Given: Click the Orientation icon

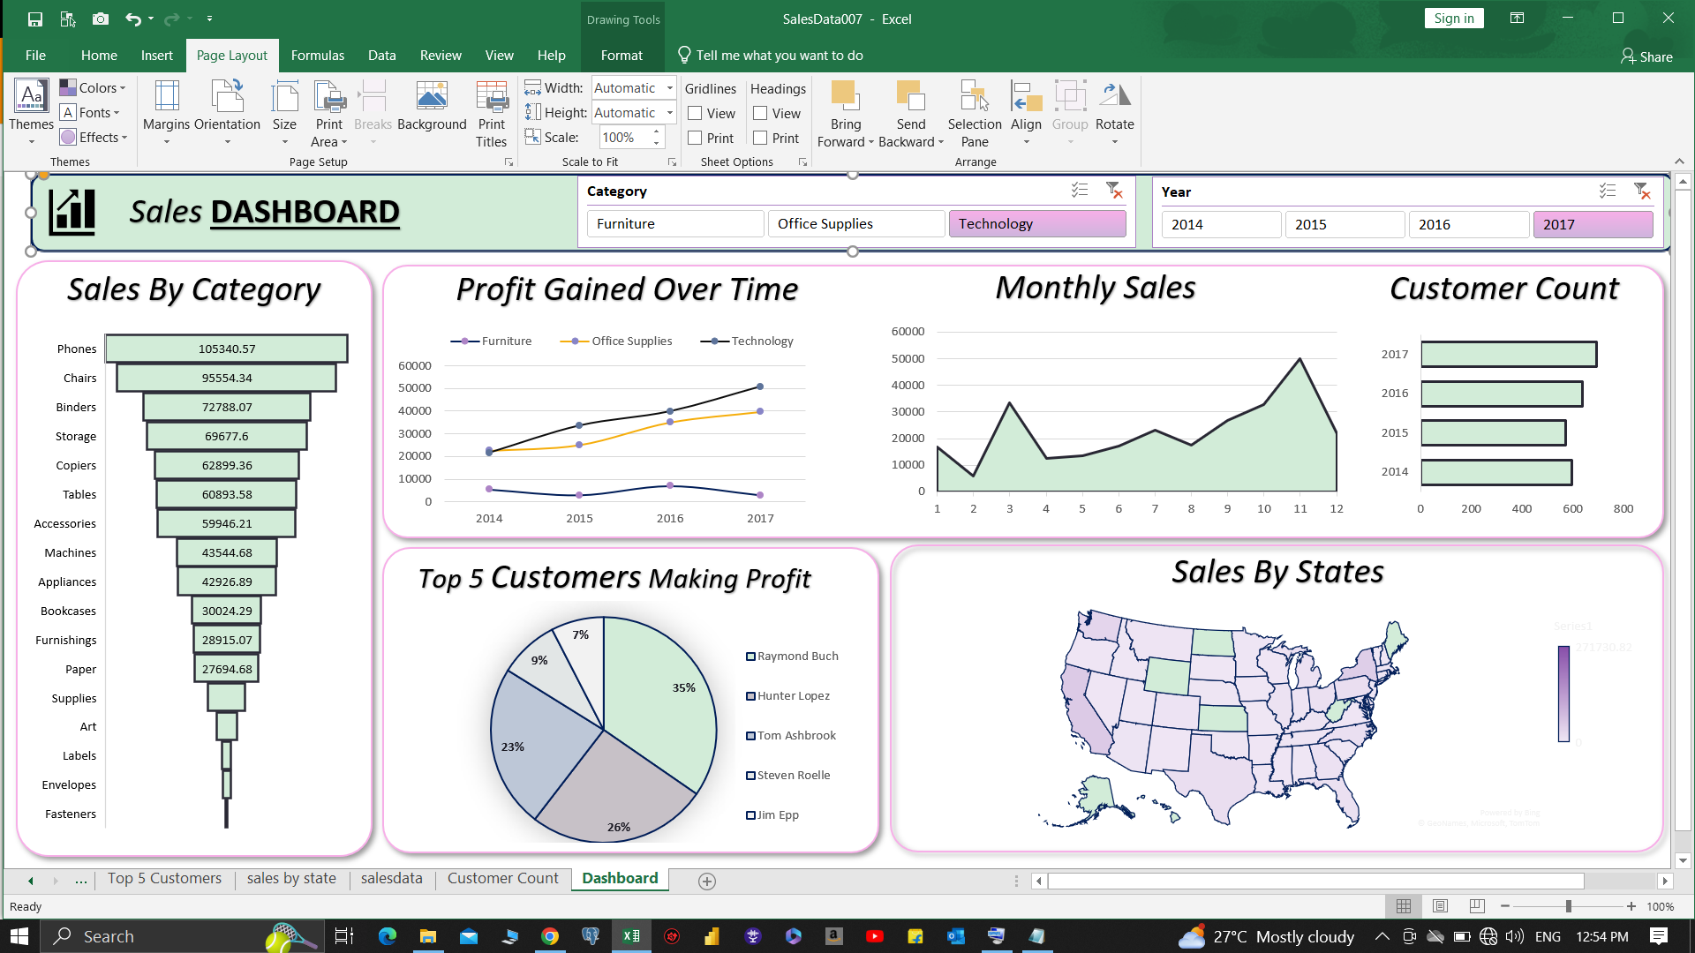Looking at the screenshot, I should pyautogui.click(x=227, y=113).
